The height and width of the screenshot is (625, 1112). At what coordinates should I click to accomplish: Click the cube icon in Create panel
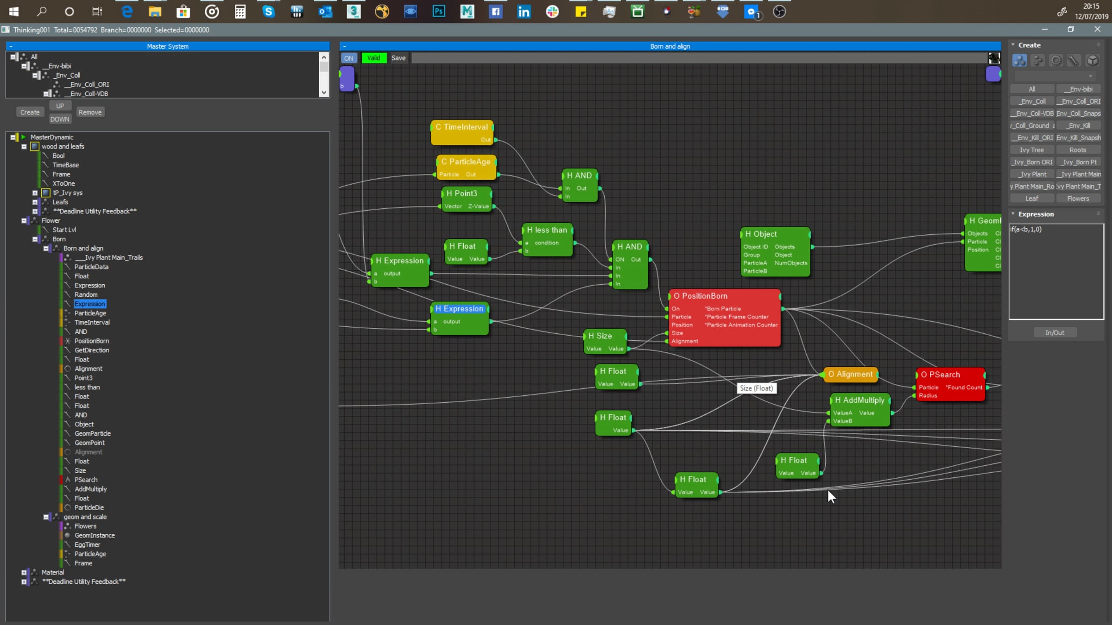(1093, 61)
